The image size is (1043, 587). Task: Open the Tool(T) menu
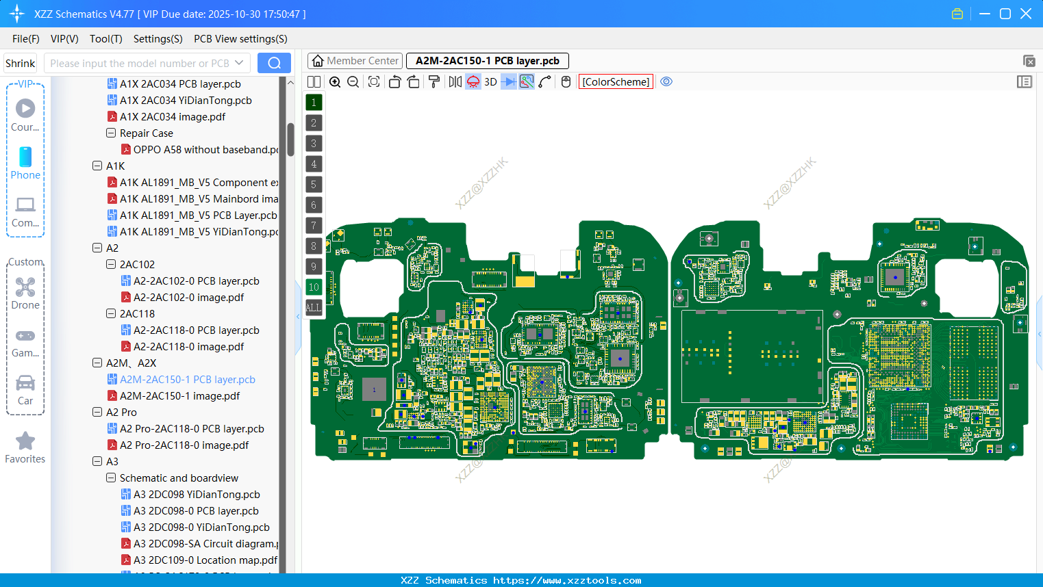click(105, 39)
